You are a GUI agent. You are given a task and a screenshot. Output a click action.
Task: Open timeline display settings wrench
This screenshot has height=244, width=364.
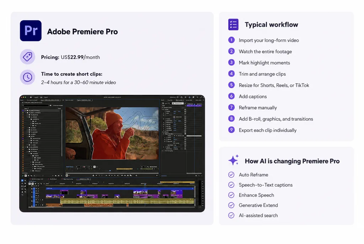(x=41, y=184)
